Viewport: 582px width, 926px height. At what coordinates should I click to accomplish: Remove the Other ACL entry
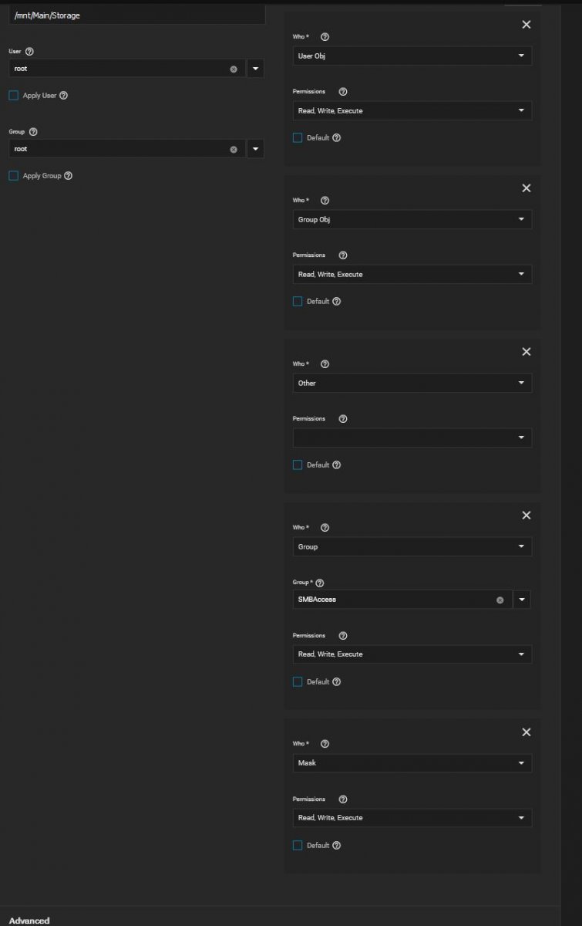[x=526, y=352]
